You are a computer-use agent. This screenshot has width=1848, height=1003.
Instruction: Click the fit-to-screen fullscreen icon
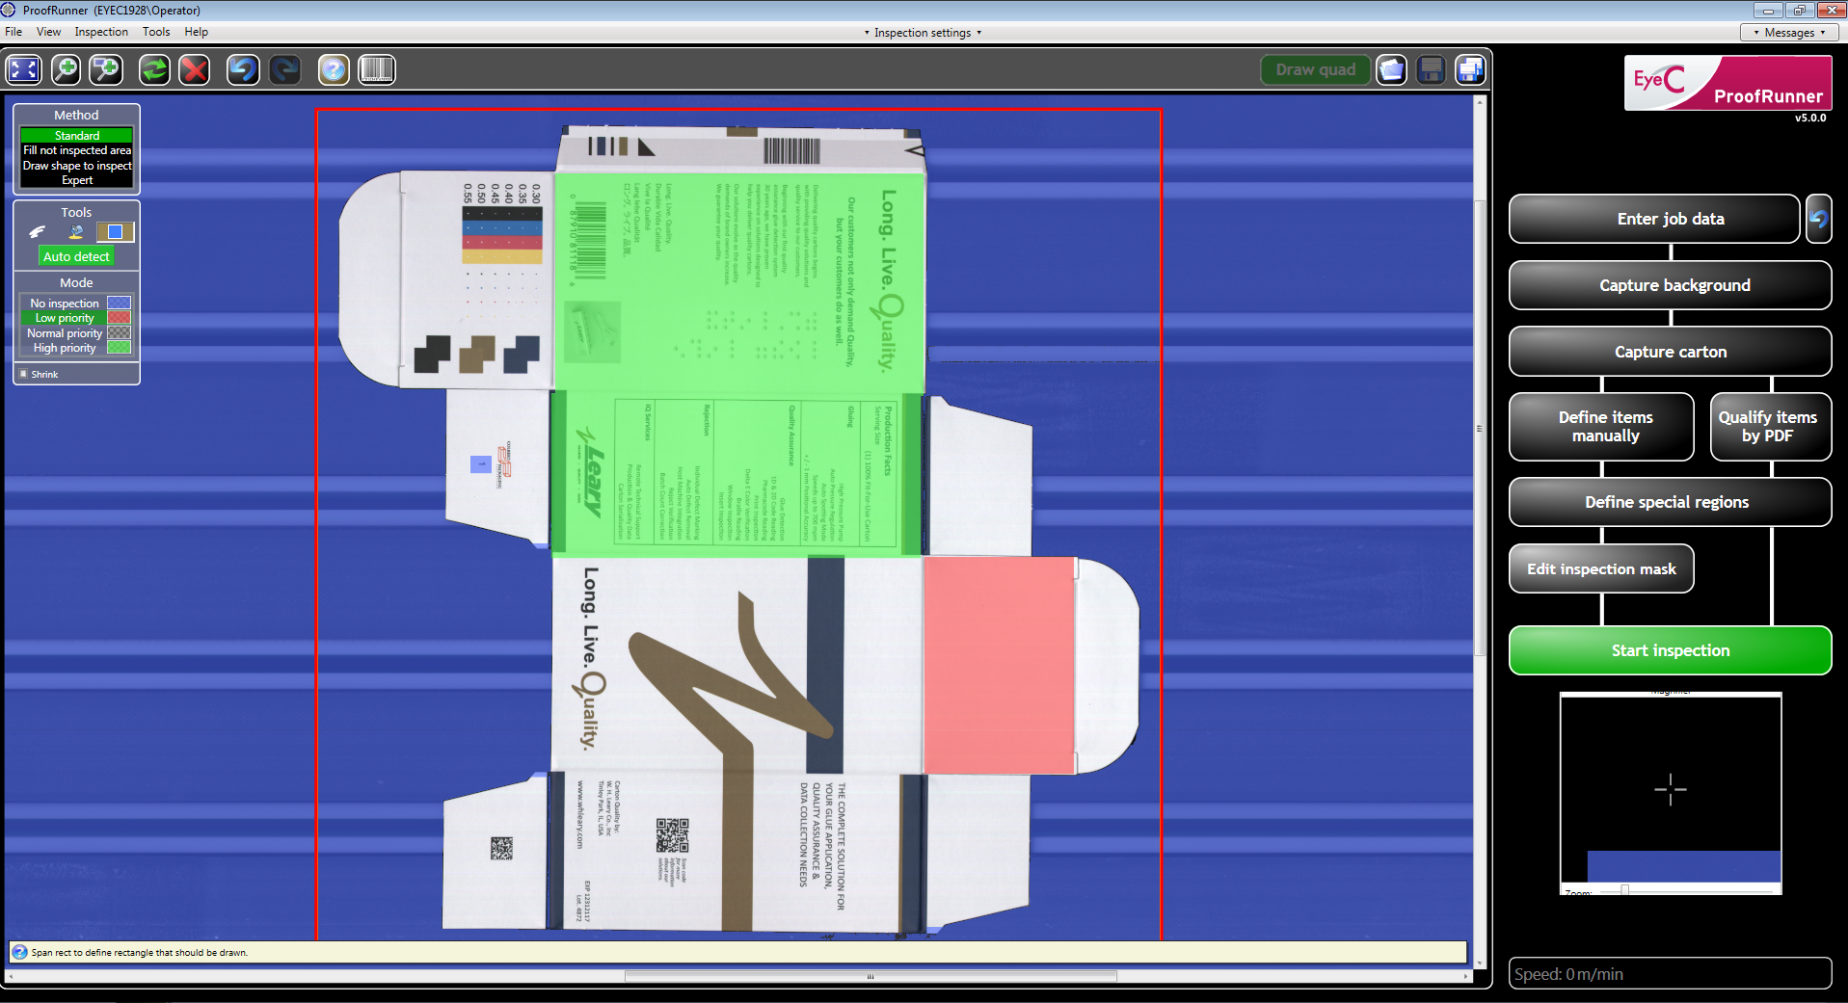pos(24,69)
